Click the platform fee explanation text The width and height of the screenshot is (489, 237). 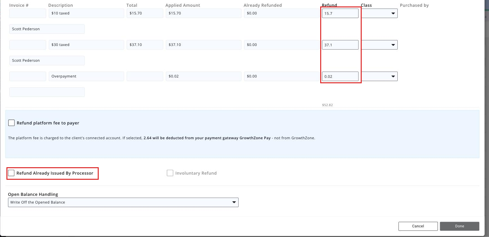click(161, 138)
